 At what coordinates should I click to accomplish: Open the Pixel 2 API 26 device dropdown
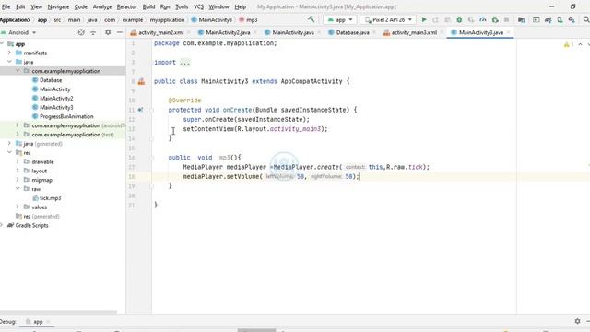click(x=388, y=19)
